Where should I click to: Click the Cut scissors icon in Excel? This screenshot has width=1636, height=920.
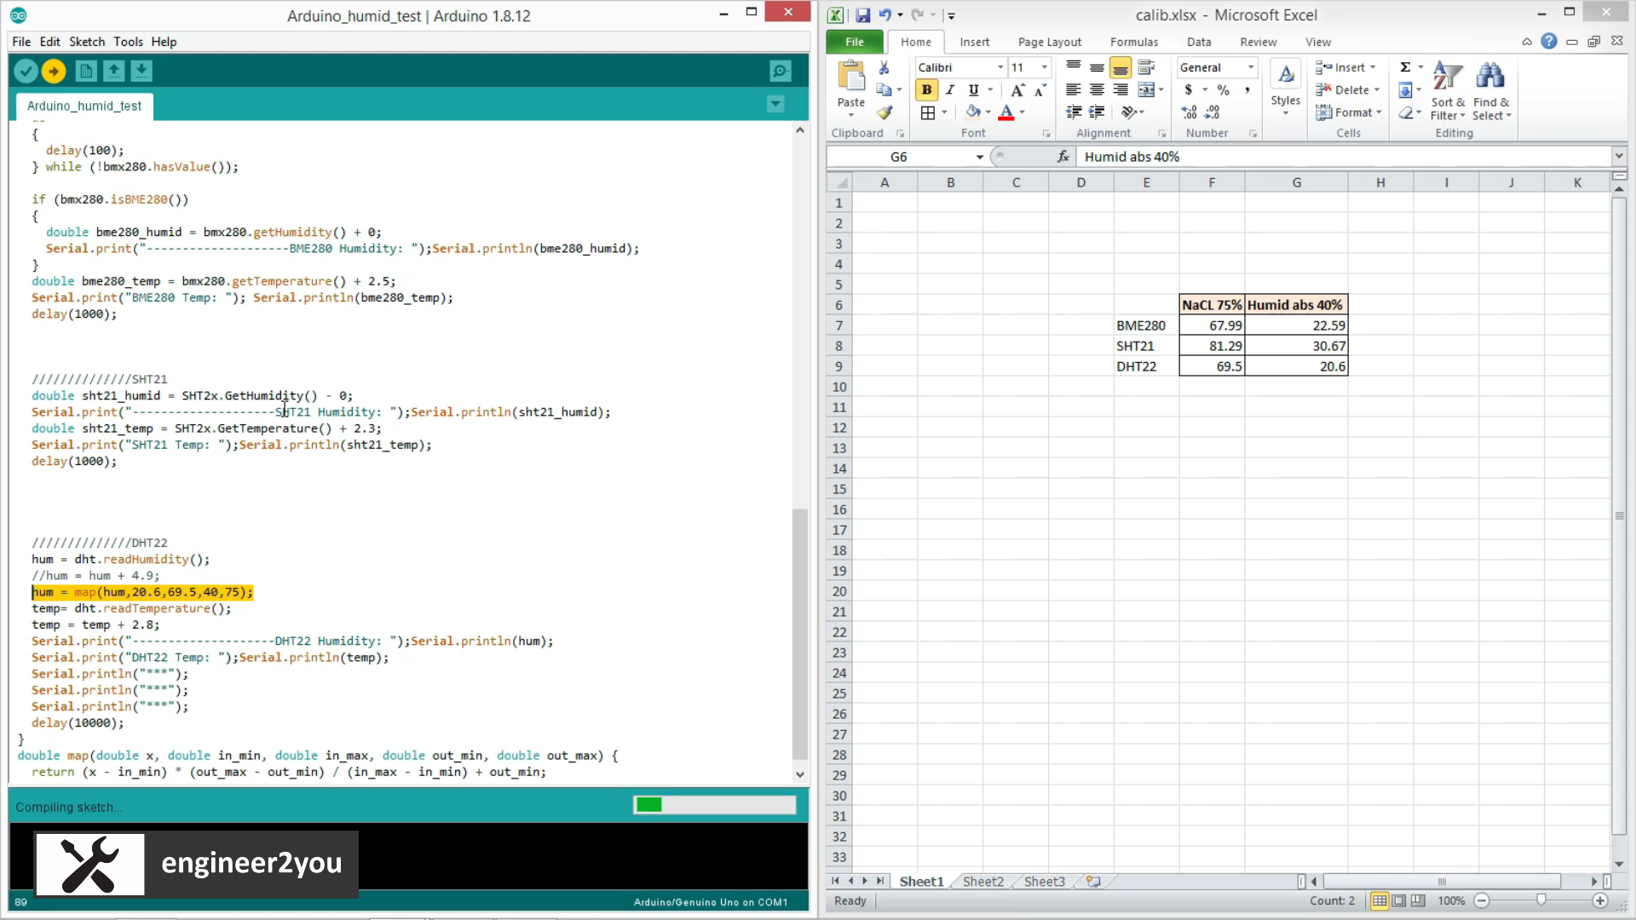click(884, 67)
